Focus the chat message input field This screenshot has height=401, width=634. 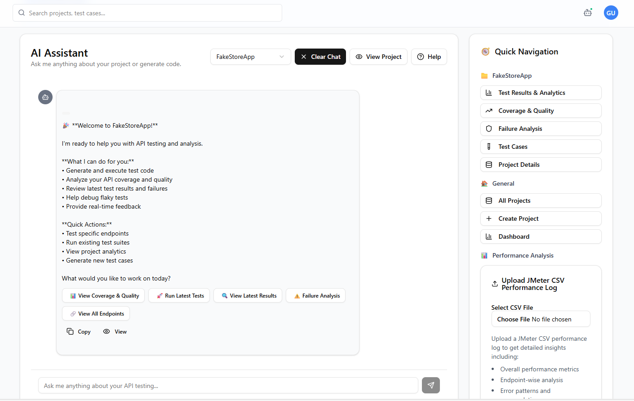228,385
